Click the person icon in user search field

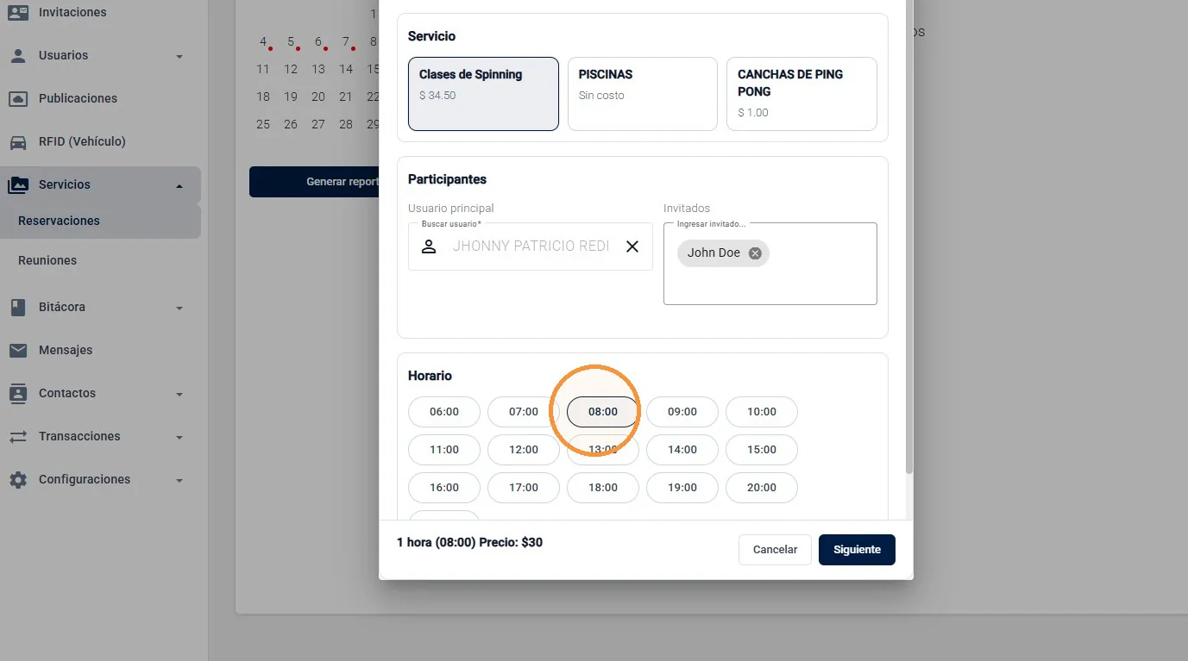coord(429,246)
